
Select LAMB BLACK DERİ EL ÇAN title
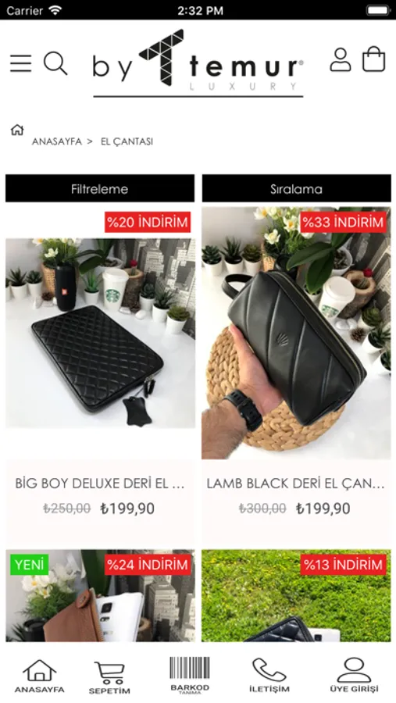pos(296,484)
